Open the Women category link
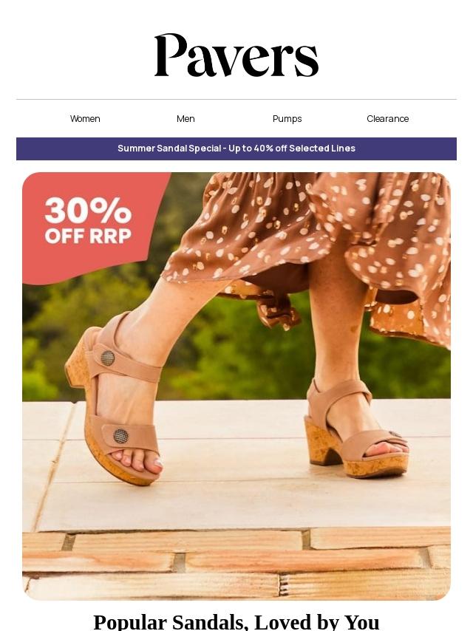 (x=85, y=119)
